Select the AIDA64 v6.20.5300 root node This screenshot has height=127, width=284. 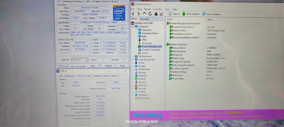142,23
